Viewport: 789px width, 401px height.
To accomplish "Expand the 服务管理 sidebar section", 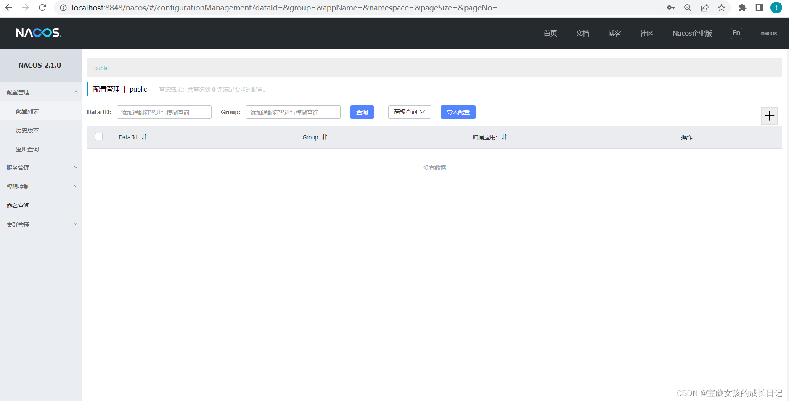I will [x=41, y=168].
